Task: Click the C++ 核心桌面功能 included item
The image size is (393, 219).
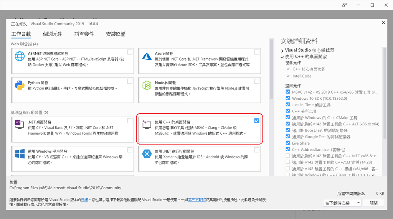Action: (309, 69)
